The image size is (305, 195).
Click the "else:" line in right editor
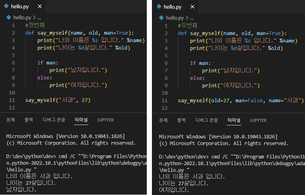(x=198, y=78)
